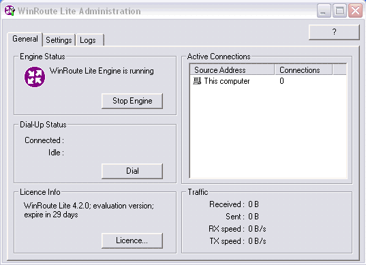366x265 pixels.
Task: Stop the WinRoute Lite engine
Action: tap(132, 101)
